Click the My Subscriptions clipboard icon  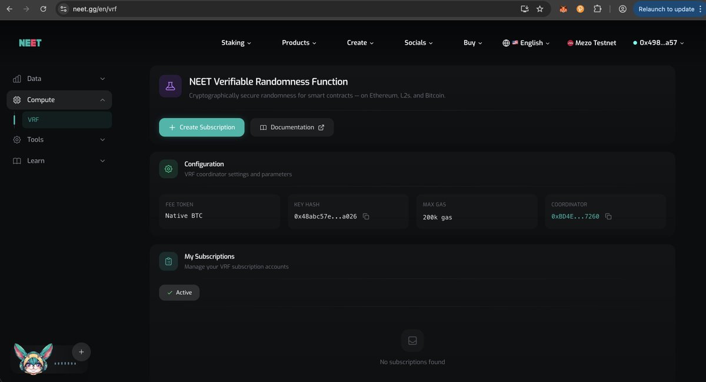click(168, 262)
